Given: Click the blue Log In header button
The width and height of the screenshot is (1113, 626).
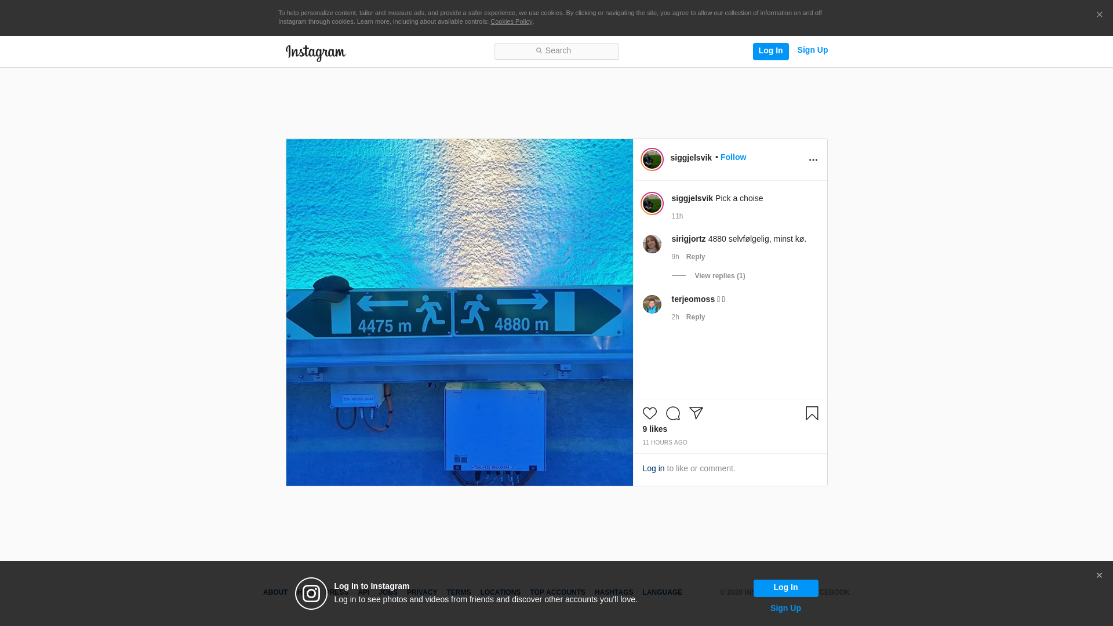Looking at the screenshot, I should [x=770, y=51].
